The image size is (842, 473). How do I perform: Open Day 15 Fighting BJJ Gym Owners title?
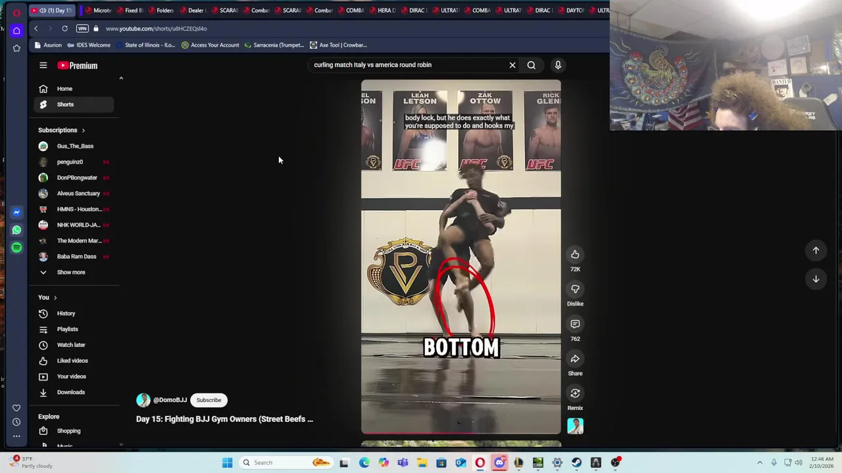tap(224, 419)
